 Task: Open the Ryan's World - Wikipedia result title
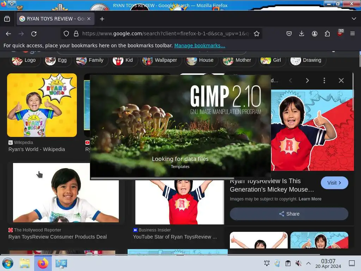tap(37, 149)
